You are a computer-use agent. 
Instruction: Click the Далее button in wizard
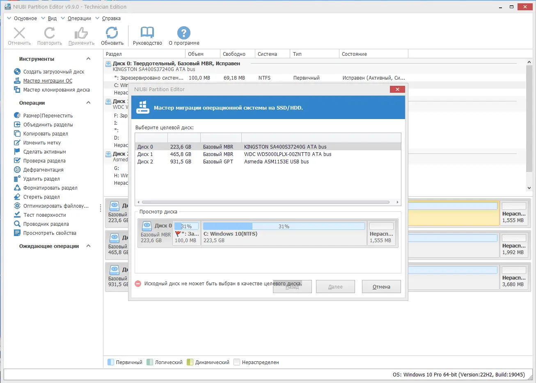coord(335,287)
